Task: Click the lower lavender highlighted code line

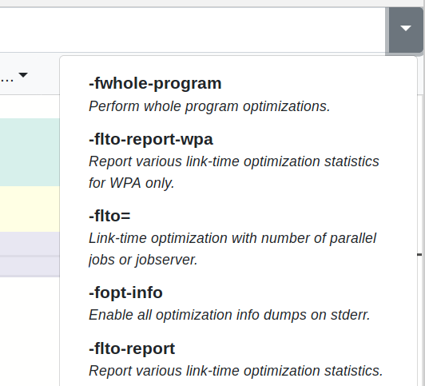Action: [x=30, y=266]
